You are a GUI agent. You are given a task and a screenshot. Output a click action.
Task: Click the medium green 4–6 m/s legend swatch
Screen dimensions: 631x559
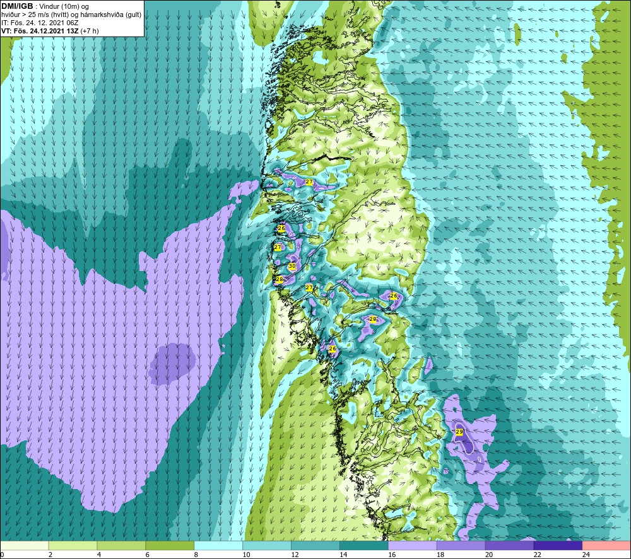coord(121,546)
